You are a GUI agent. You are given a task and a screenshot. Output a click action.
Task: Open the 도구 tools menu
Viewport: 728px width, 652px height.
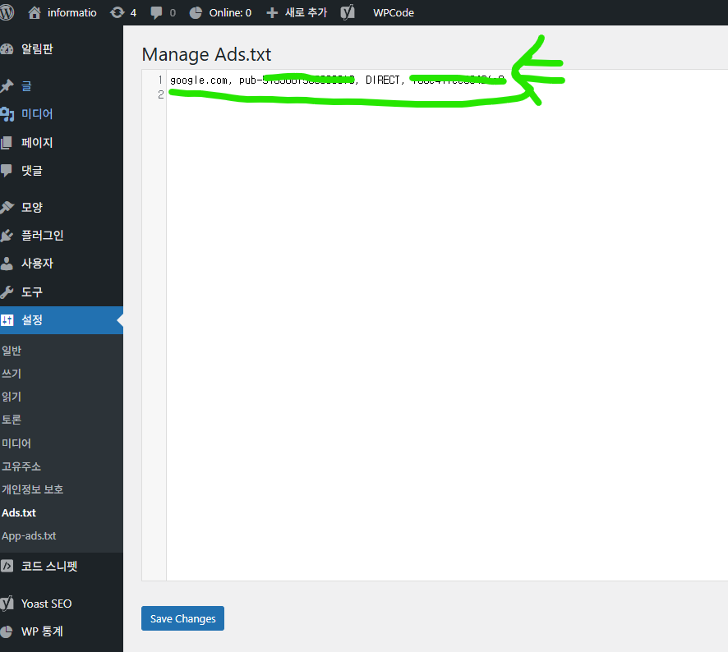[x=32, y=292]
